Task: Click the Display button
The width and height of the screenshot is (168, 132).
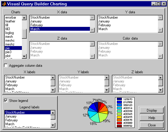Action: click(x=152, y=110)
